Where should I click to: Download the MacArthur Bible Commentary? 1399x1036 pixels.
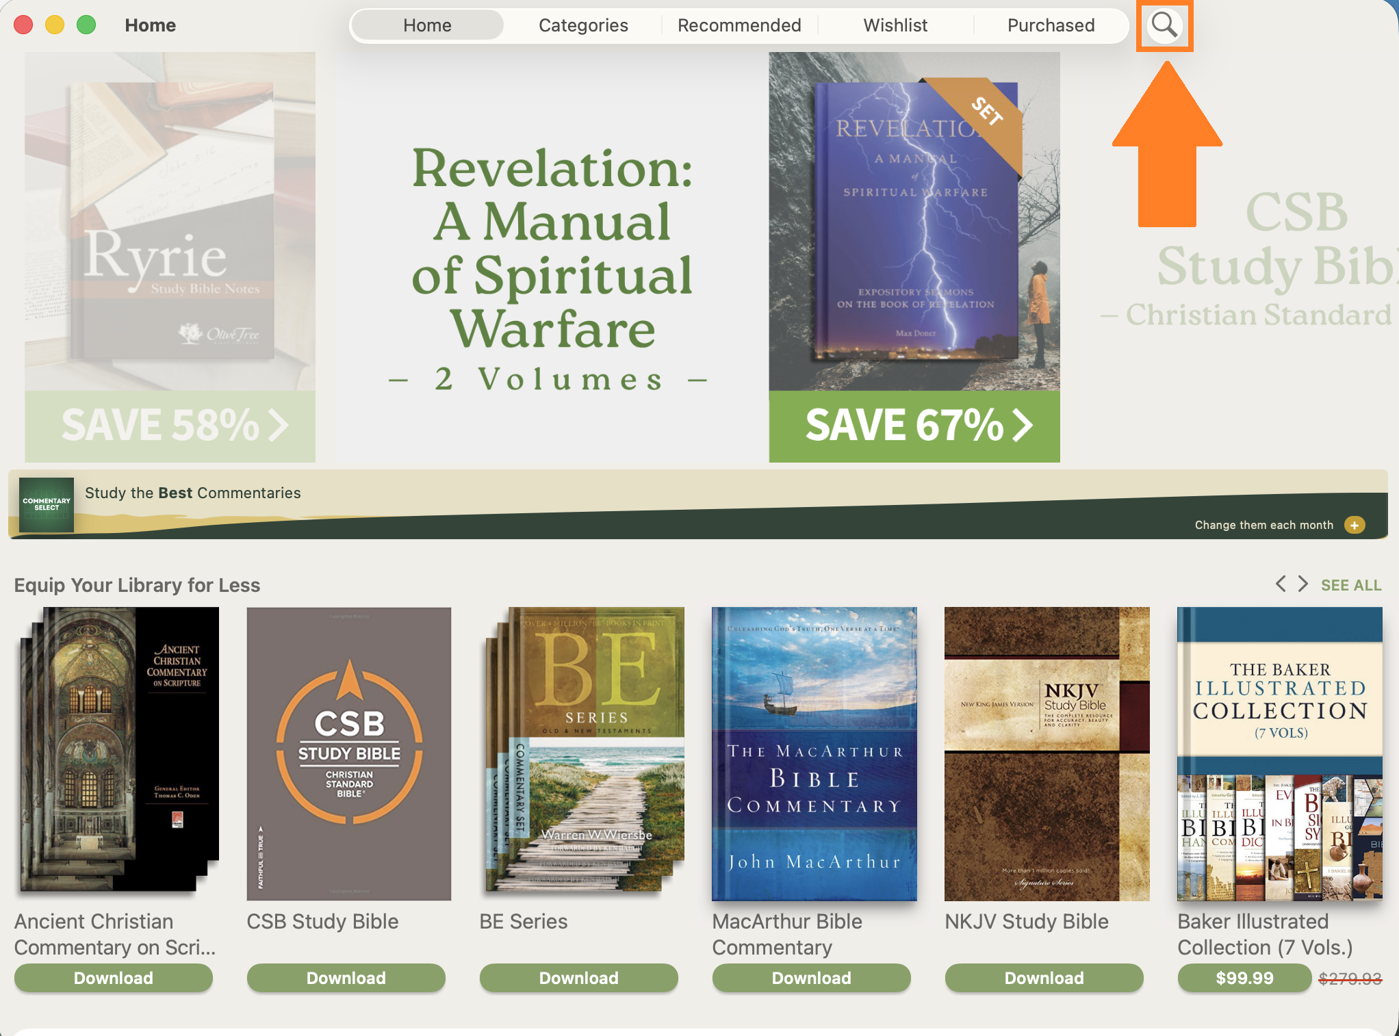[x=812, y=978]
